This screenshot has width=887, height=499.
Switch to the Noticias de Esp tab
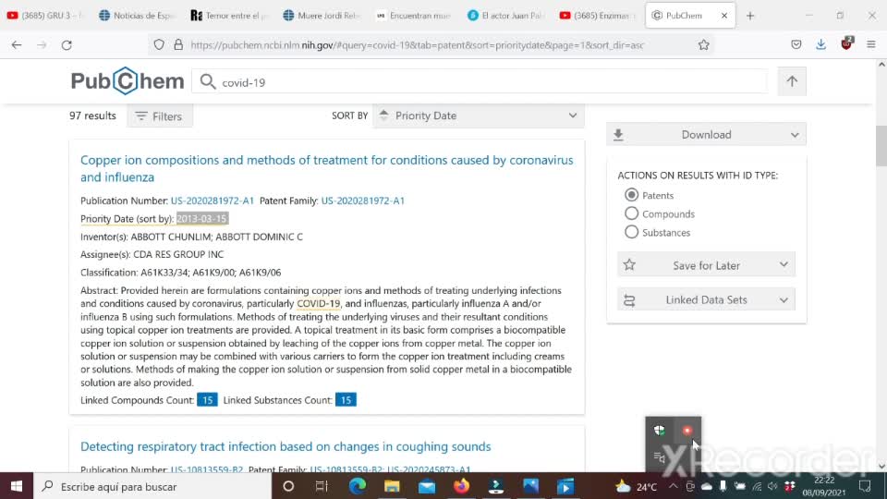(136, 16)
